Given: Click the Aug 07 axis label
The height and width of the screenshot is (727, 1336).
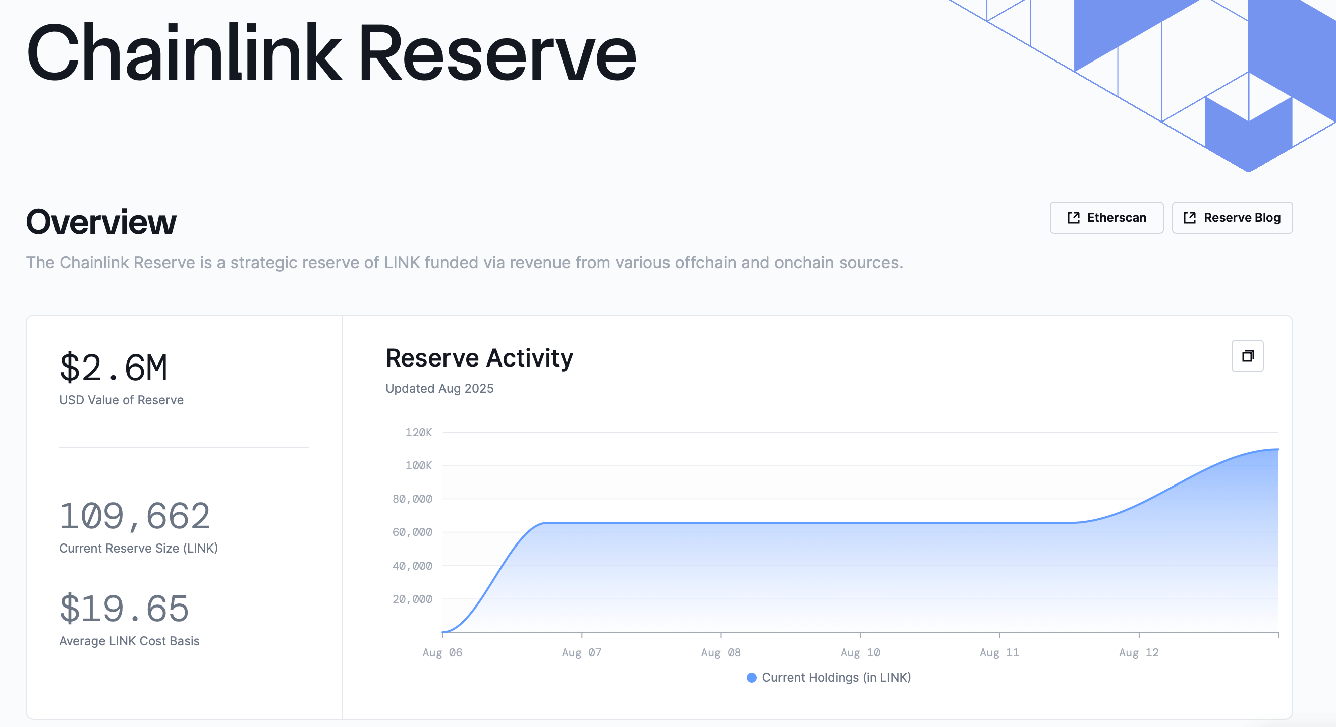Looking at the screenshot, I should [581, 652].
